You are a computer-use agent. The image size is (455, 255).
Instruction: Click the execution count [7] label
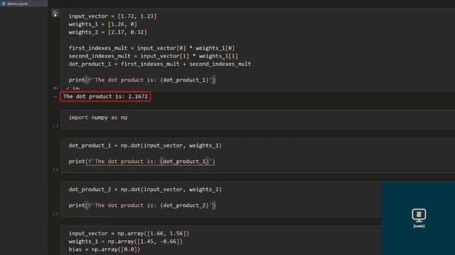tap(55, 88)
